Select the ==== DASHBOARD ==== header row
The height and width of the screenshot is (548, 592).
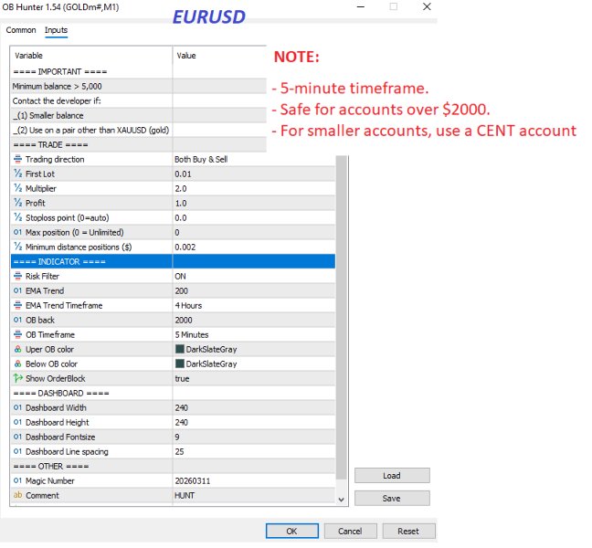(173, 394)
